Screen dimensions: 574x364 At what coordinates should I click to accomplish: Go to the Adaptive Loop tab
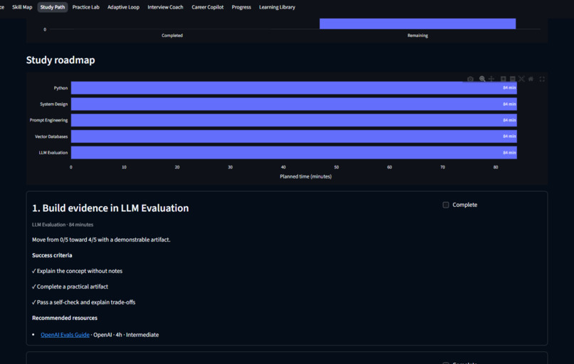[x=123, y=7]
